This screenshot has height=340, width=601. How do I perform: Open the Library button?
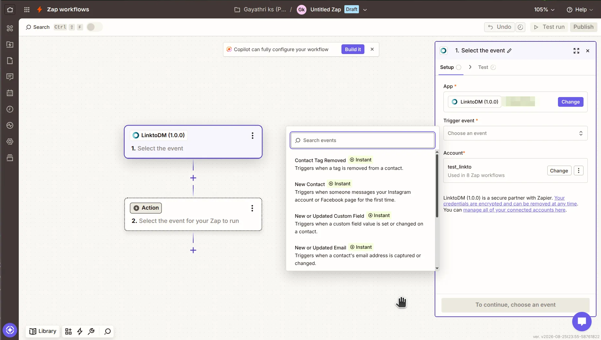43,331
